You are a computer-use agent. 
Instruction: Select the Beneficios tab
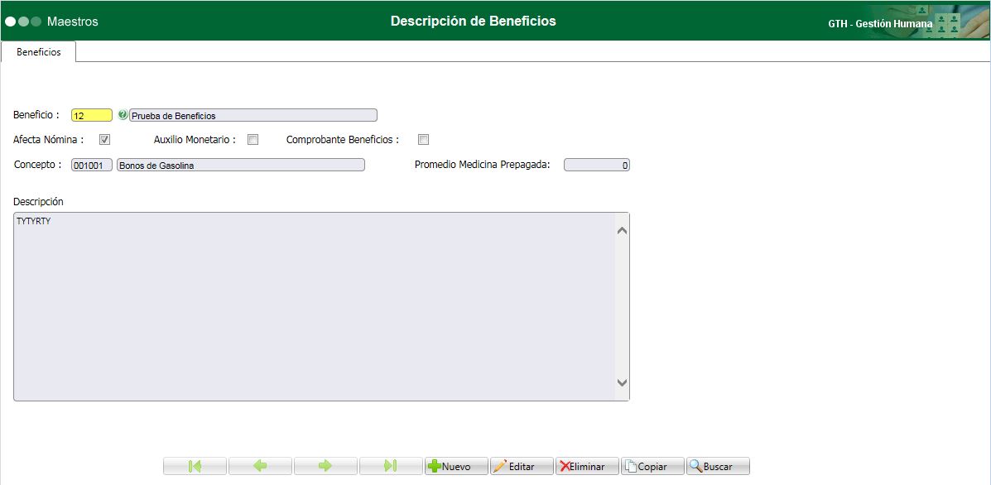click(x=39, y=52)
